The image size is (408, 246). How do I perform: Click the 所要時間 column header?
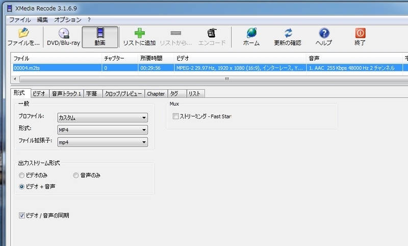(x=156, y=58)
